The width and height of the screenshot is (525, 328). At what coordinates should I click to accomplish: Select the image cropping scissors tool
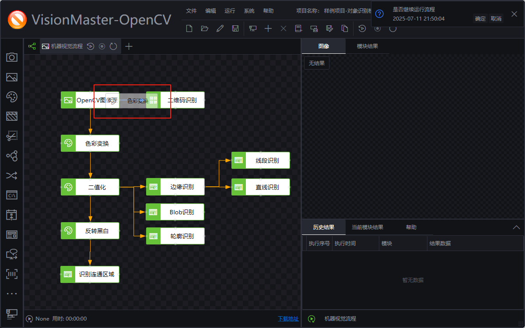click(12, 136)
